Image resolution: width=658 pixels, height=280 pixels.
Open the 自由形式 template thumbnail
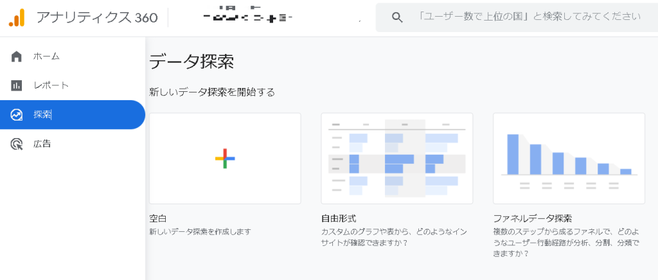pos(397,159)
